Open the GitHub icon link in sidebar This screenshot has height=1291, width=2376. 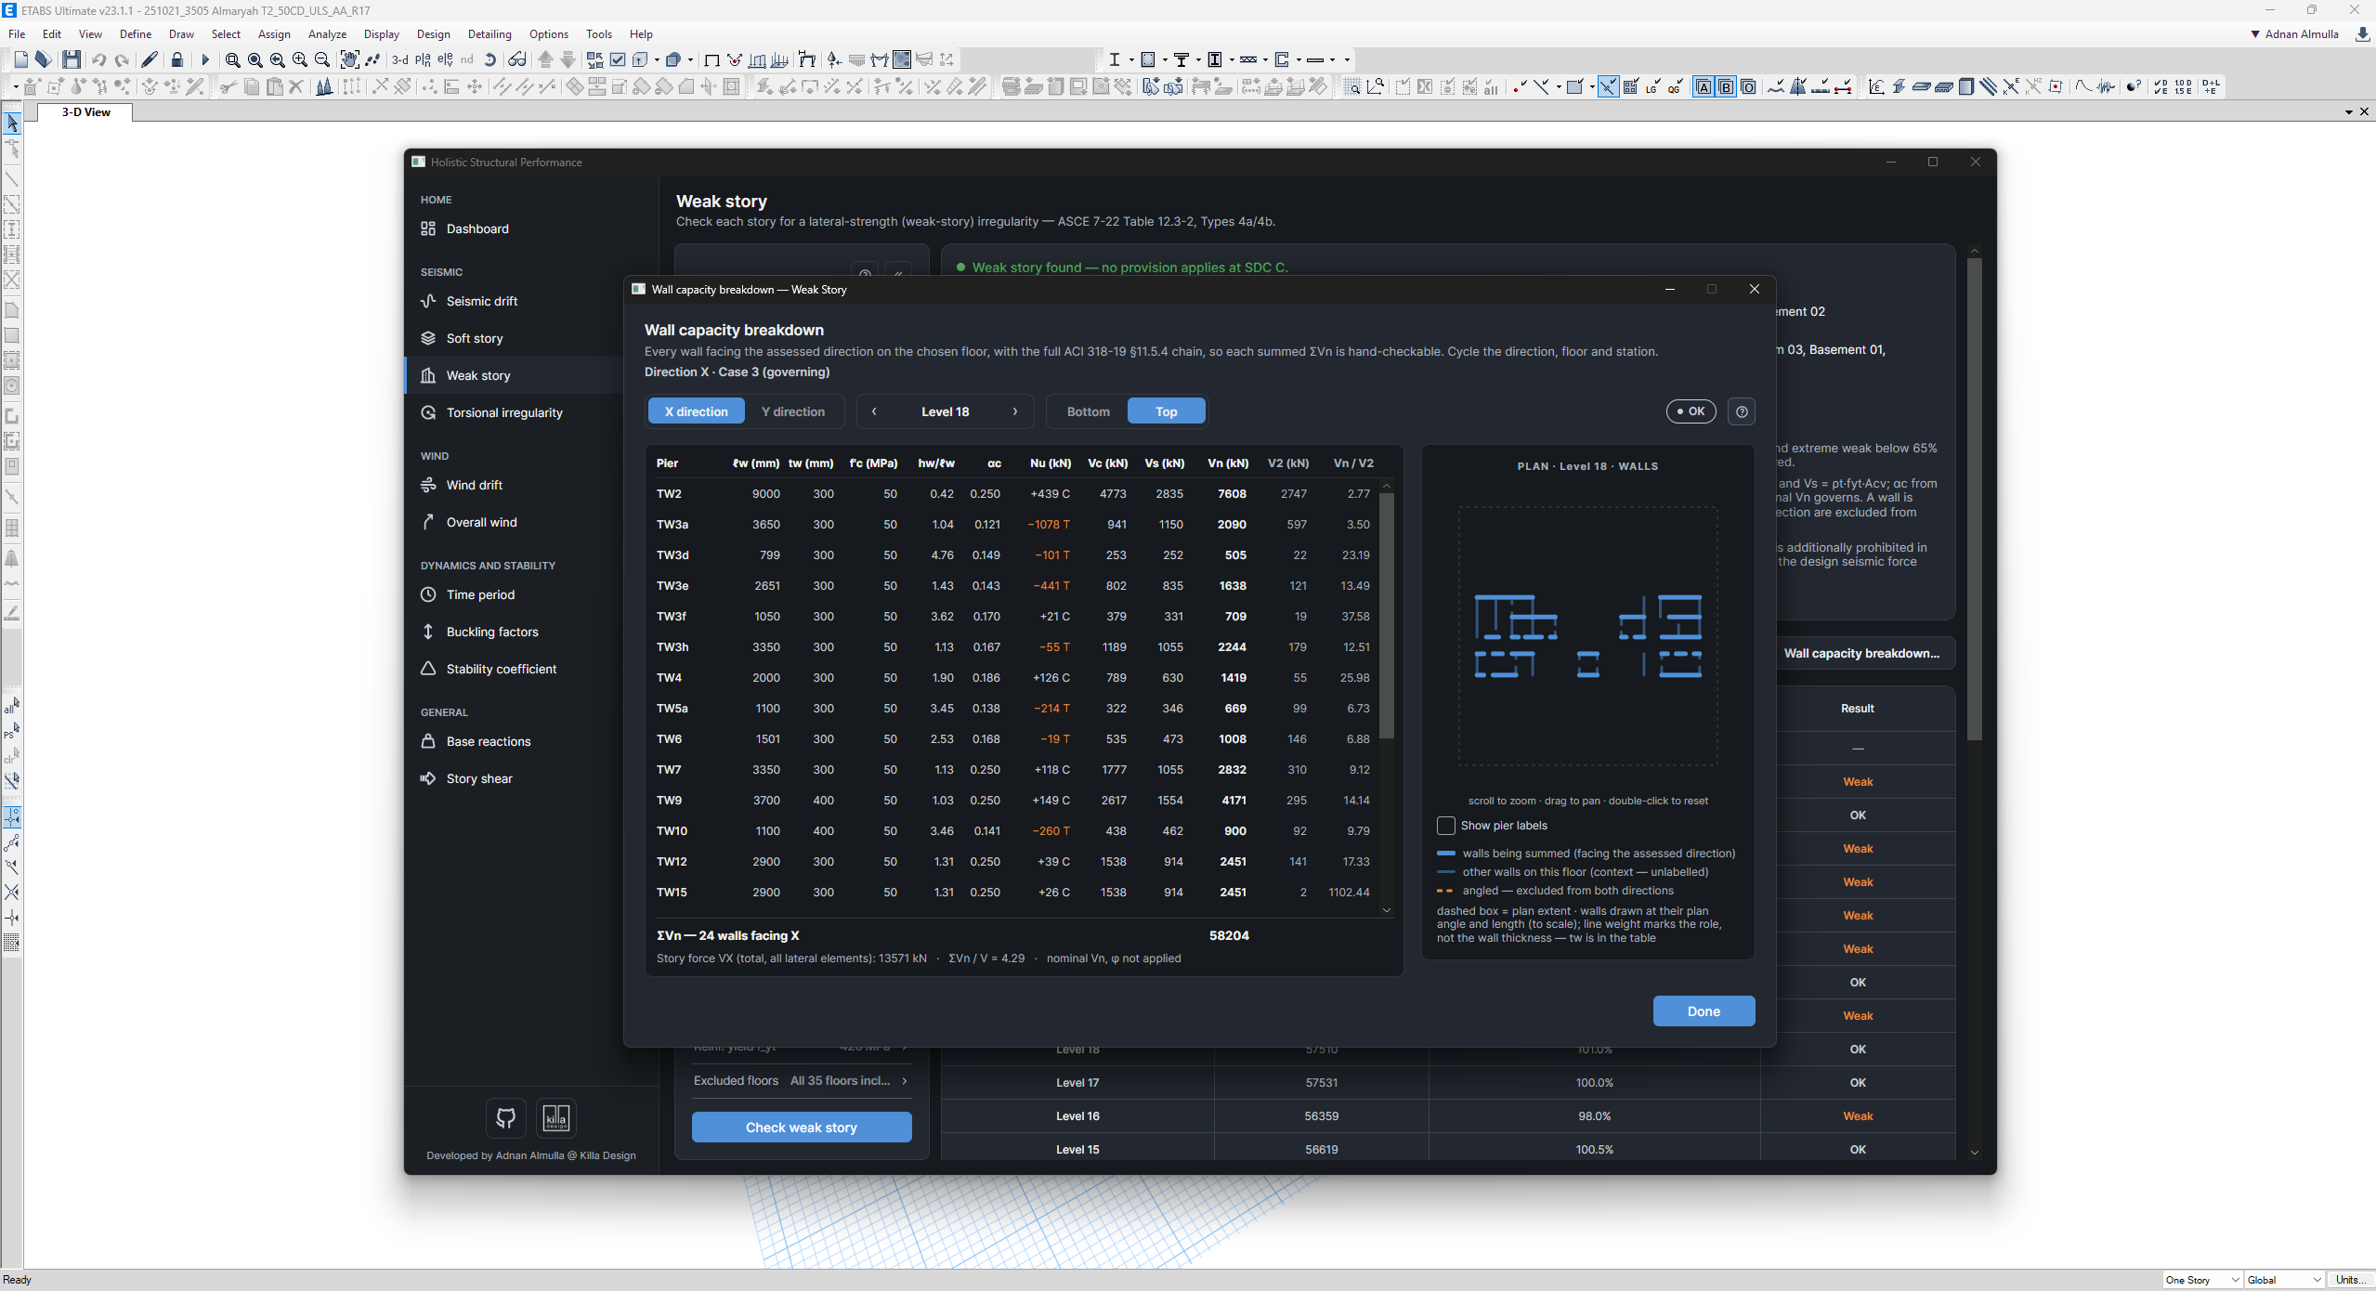click(x=505, y=1117)
